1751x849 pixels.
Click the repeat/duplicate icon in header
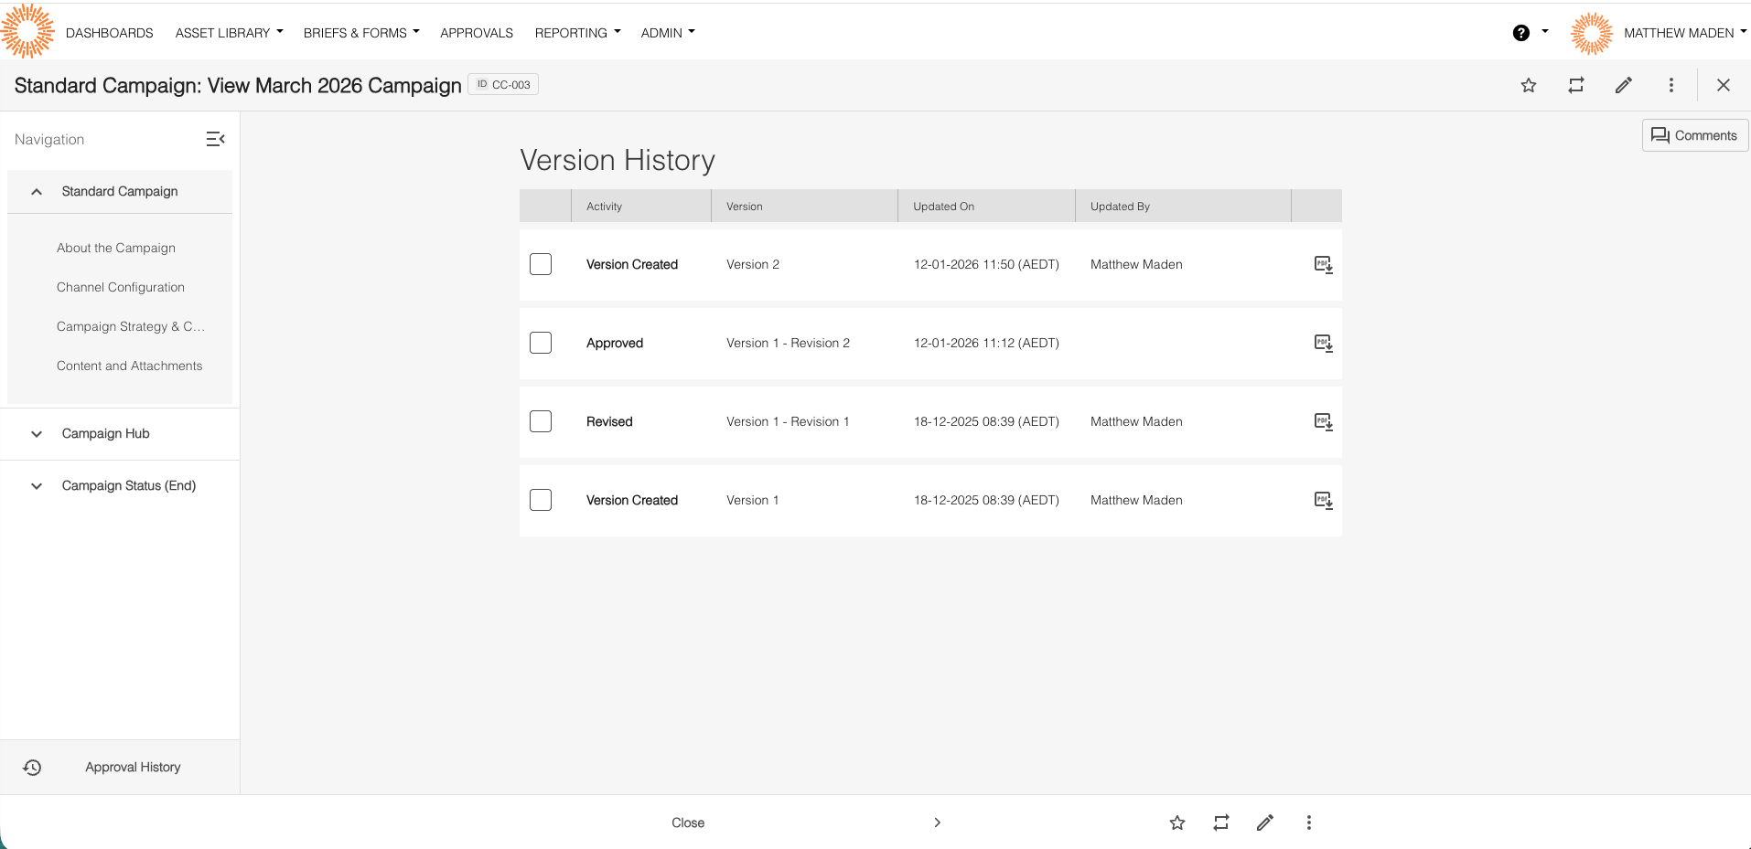click(1576, 85)
